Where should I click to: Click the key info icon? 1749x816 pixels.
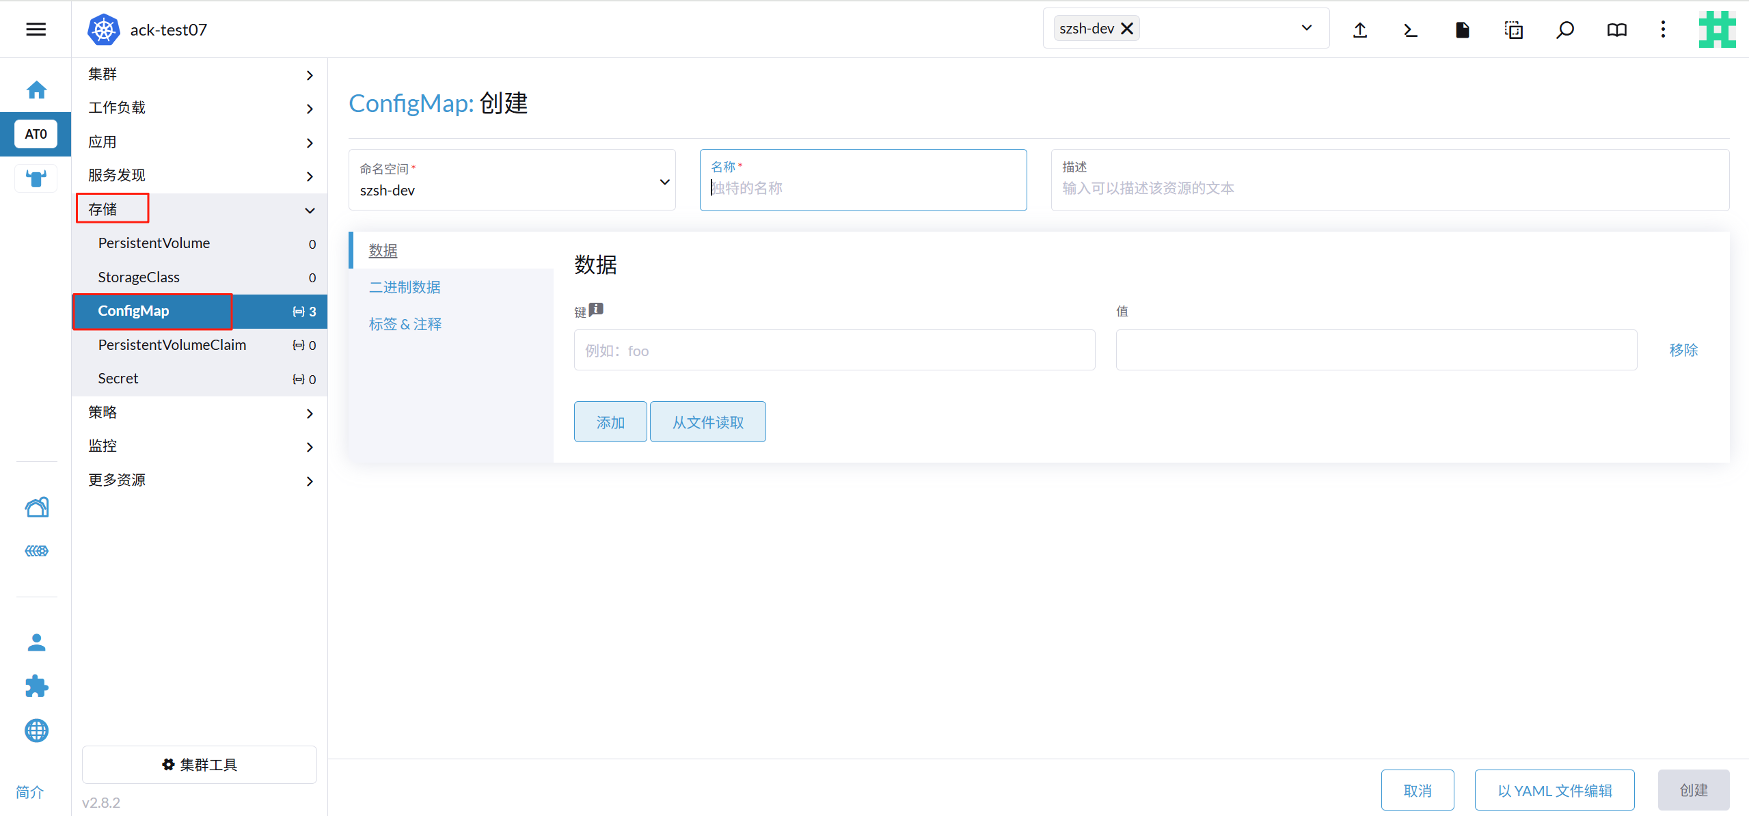coord(597,309)
